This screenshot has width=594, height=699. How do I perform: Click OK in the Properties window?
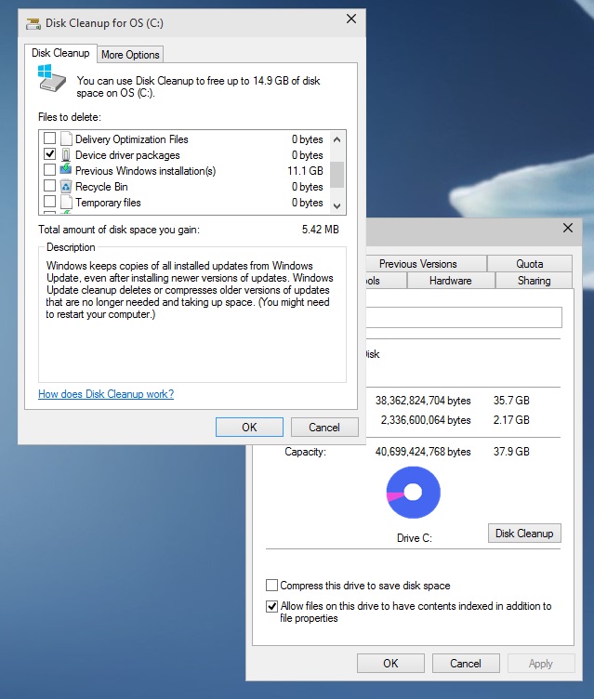click(390, 664)
